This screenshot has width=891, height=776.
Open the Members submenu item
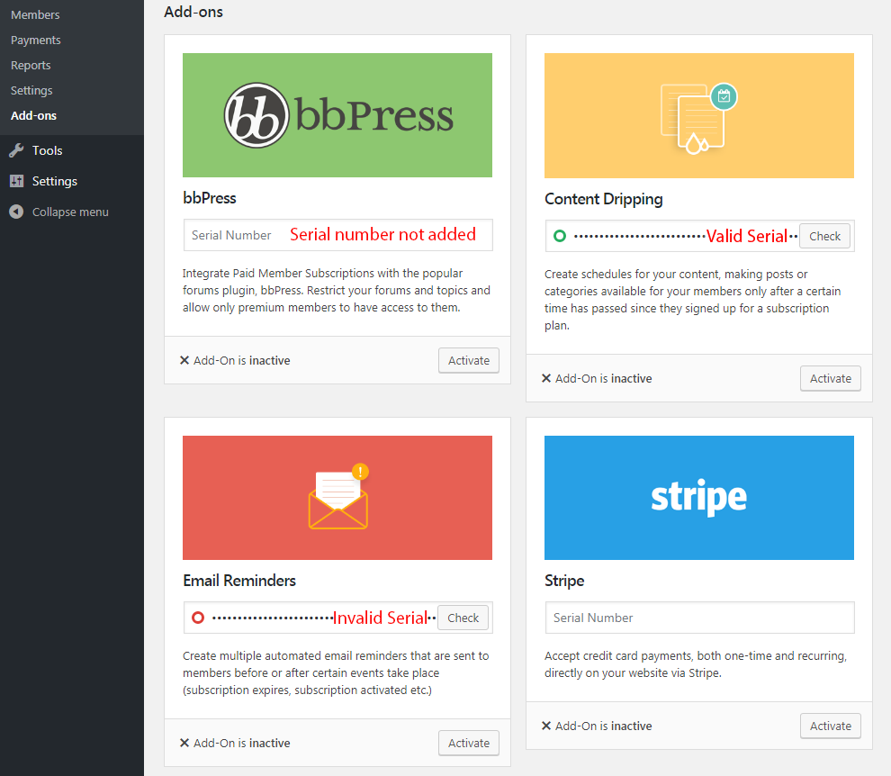click(x=35, y=14)
